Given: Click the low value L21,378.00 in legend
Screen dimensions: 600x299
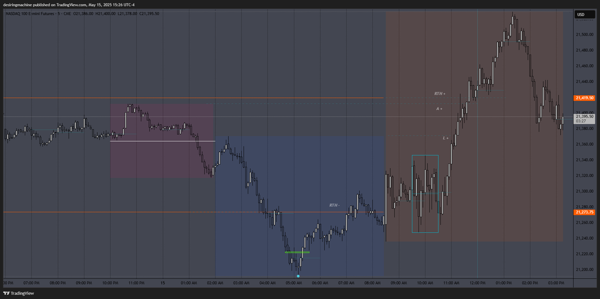Looking at the screenshot, I should click(128, 13).
